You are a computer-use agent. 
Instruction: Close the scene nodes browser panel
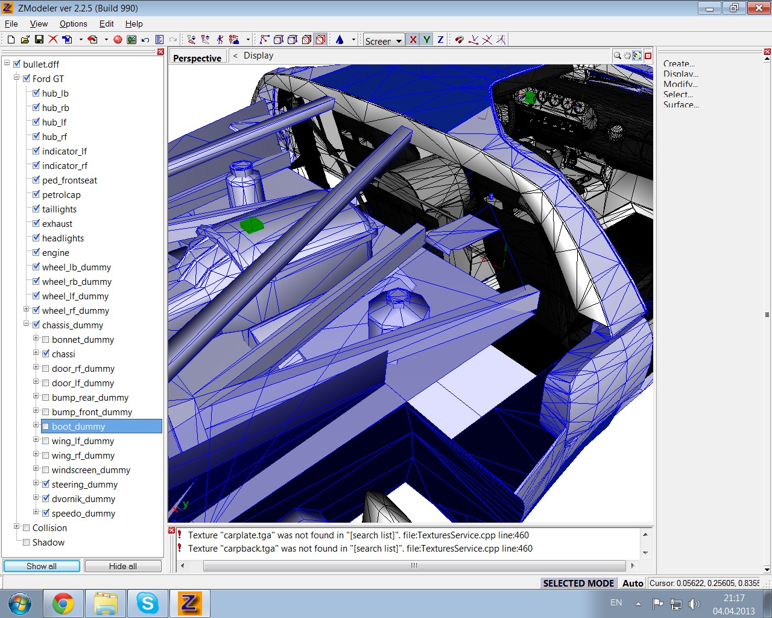(x=160, y=52)
